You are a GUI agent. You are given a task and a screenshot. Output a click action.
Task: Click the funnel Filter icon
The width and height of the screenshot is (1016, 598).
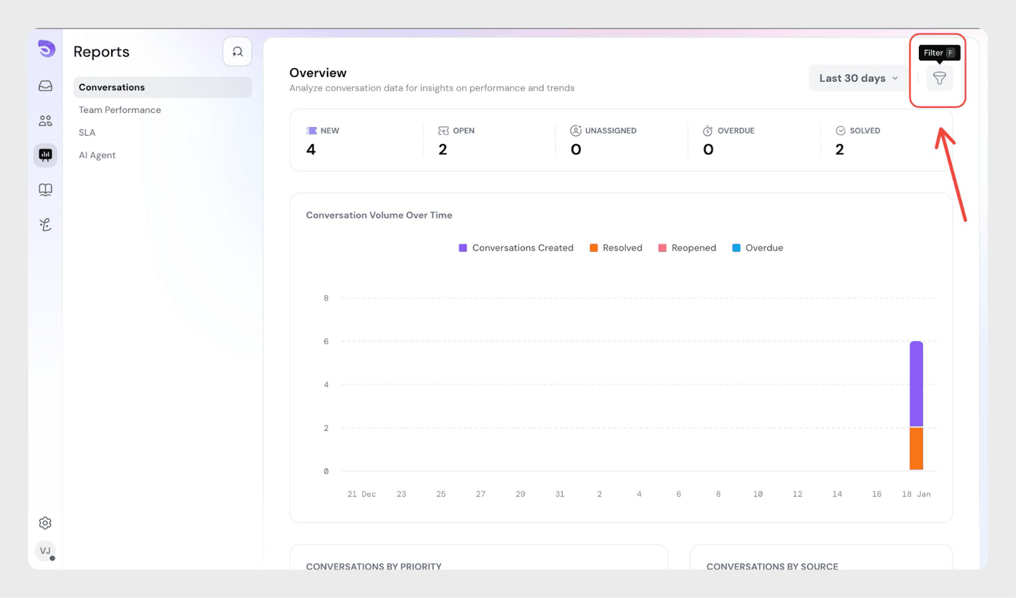click(939, 78)
